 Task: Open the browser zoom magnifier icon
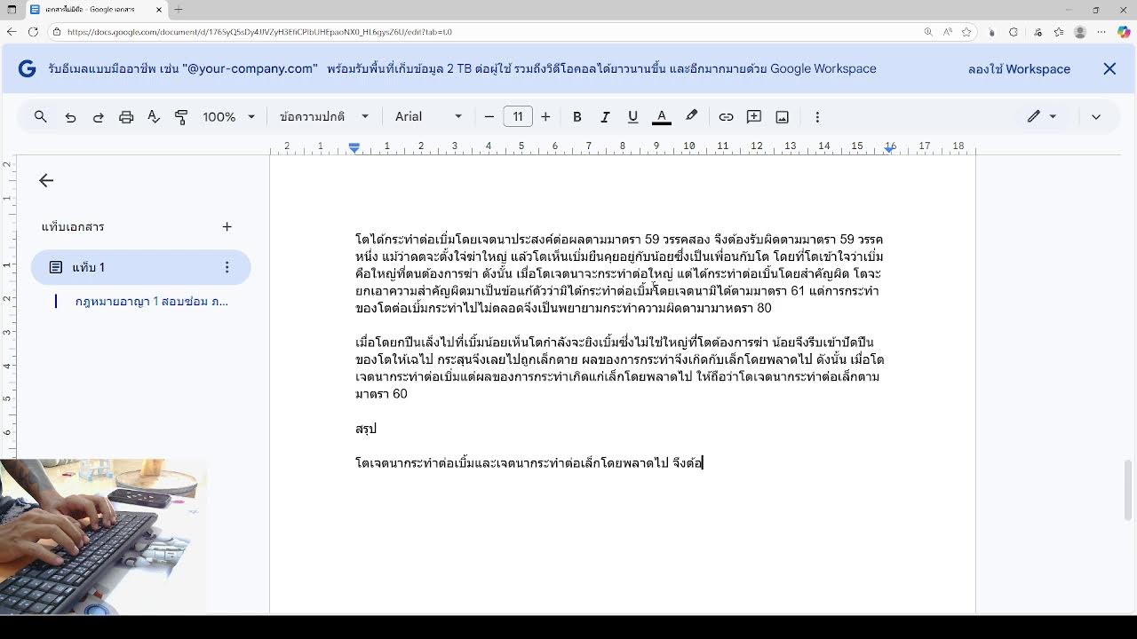click(x=928, y=31)
